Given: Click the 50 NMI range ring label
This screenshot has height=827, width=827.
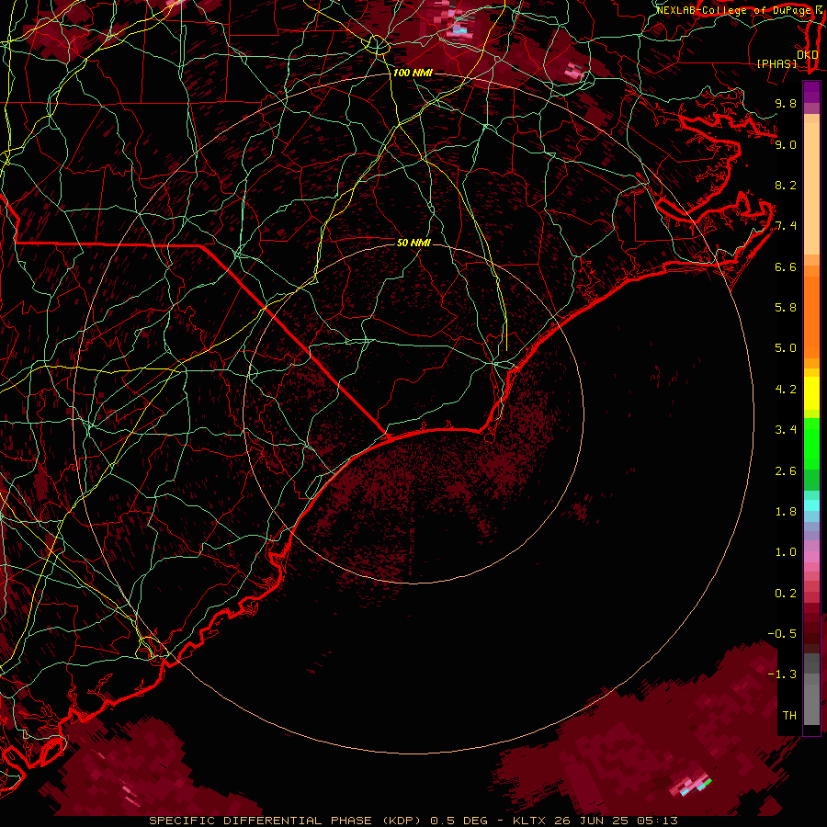Looking at the screenshot, I should pos(413,243).
